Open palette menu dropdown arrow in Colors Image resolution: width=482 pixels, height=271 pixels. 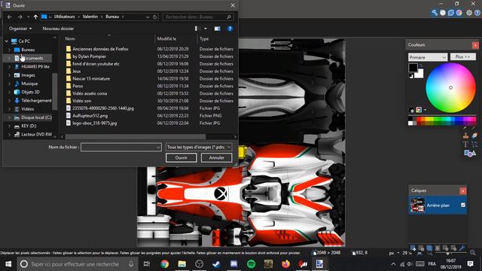click(425, 110)
